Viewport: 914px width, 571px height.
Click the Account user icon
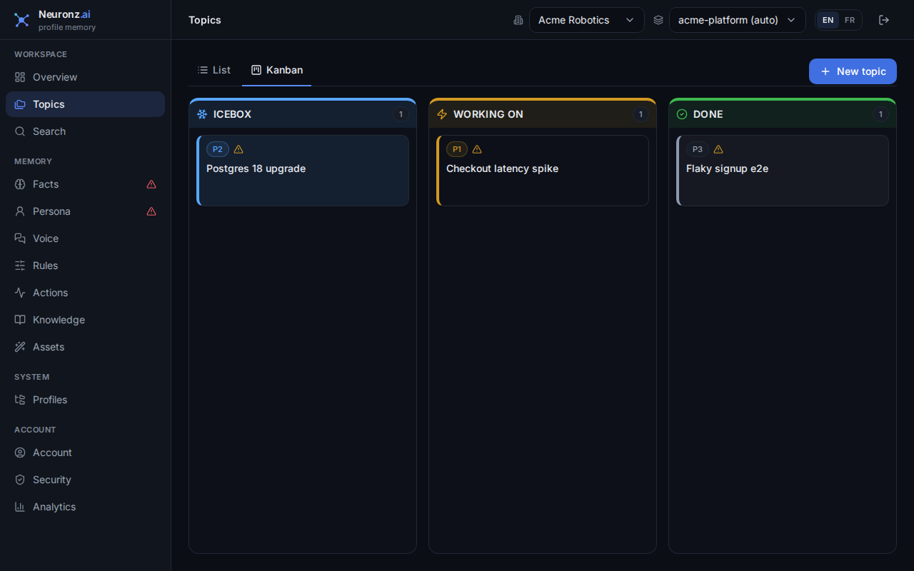pos(20,453)
